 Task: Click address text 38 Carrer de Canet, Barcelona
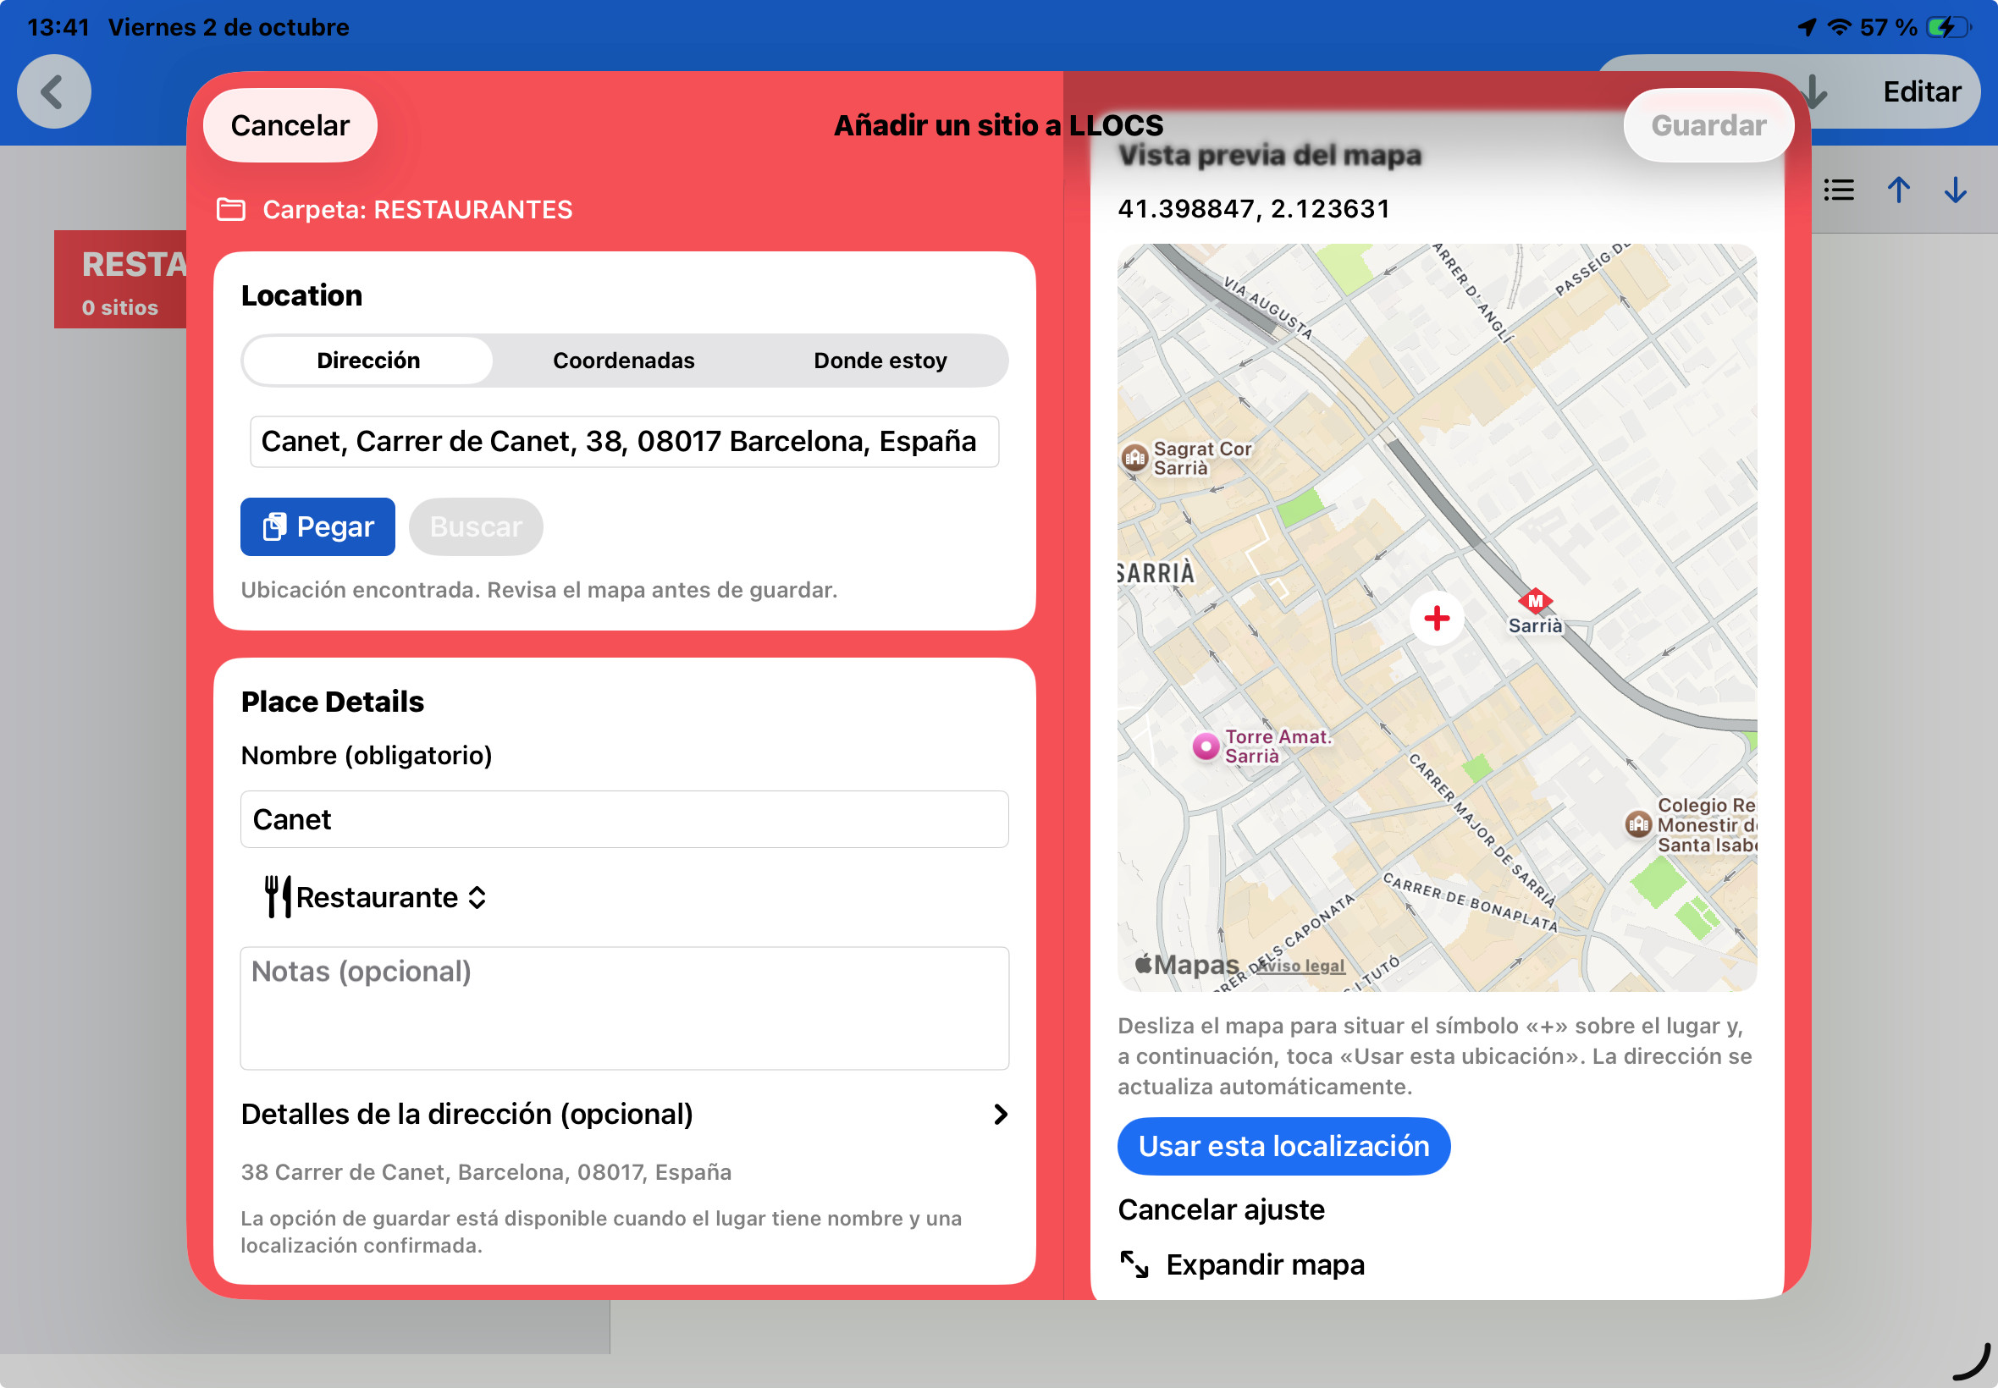pos(485,1172)
